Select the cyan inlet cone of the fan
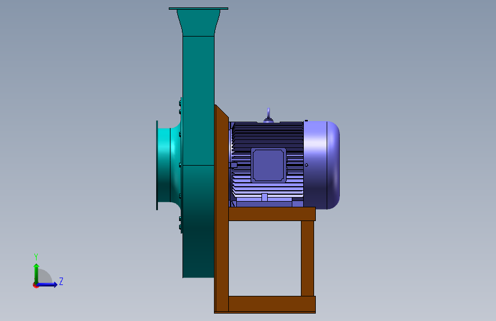Image resolution: width=496 pixels, height=321 pixels. click(x=168, y=165)
